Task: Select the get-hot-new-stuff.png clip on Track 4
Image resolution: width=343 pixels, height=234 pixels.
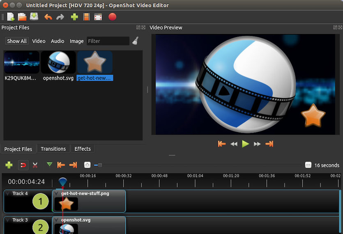Action: tap(89, 201)
